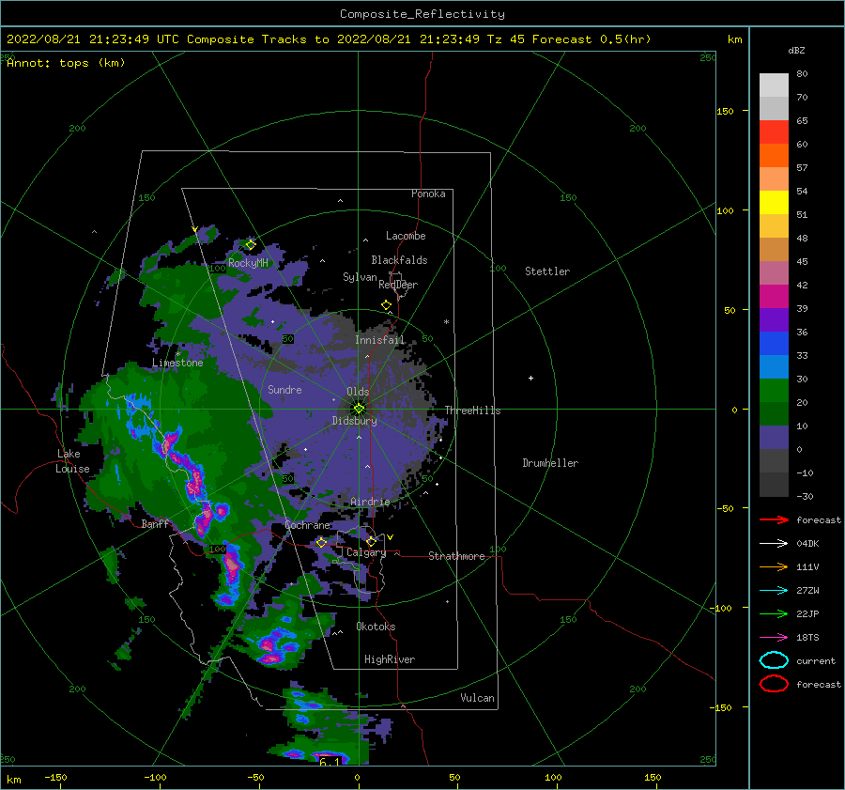Click the Limestone label
The height and width of the screenshot is (790, 845).
tap(177, 363)
